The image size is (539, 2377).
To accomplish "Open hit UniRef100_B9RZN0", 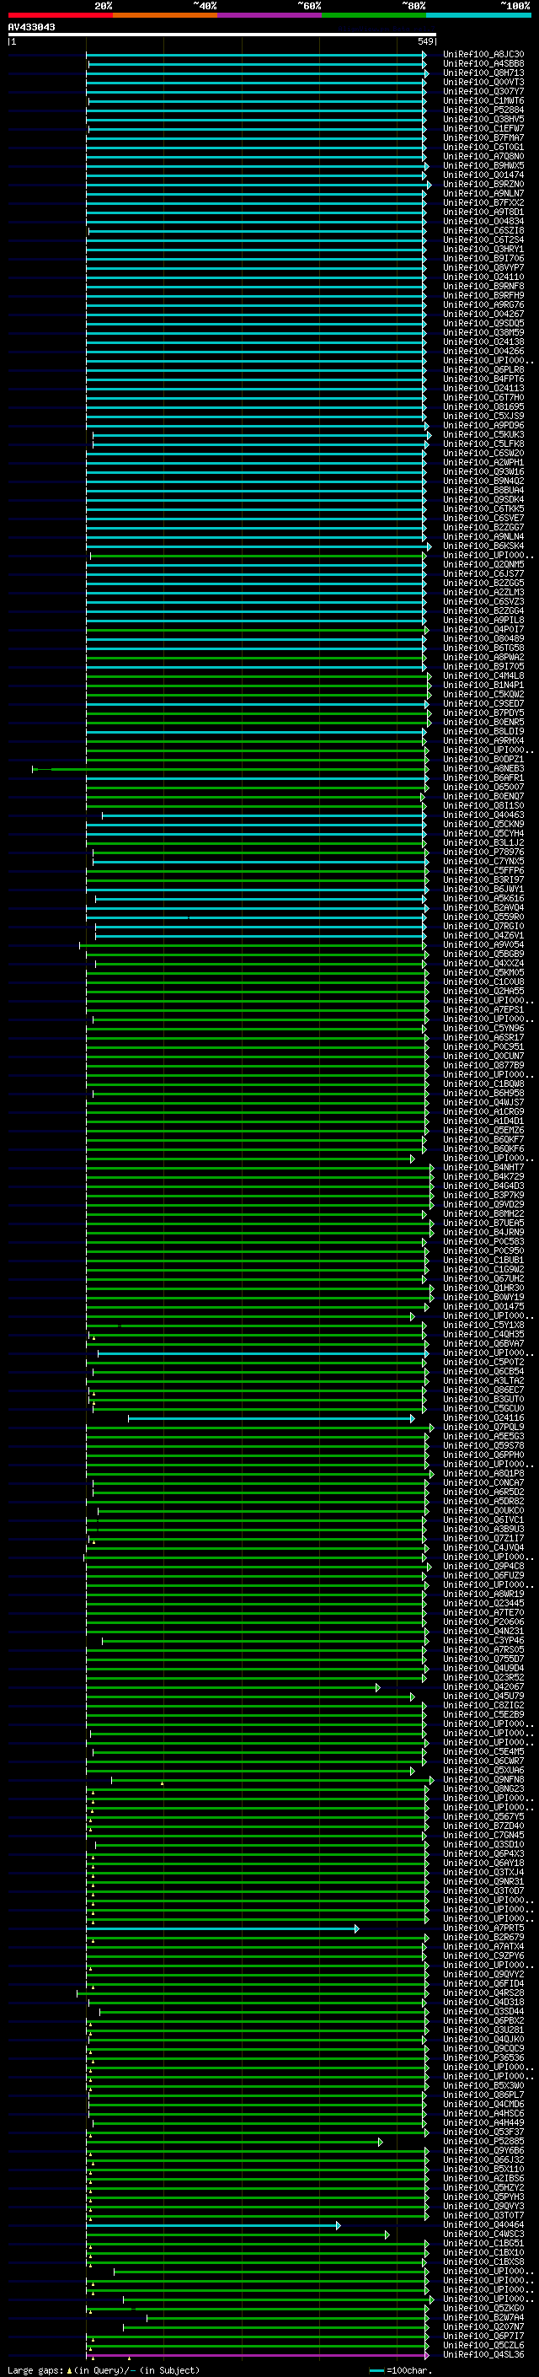I will [483, 185].
